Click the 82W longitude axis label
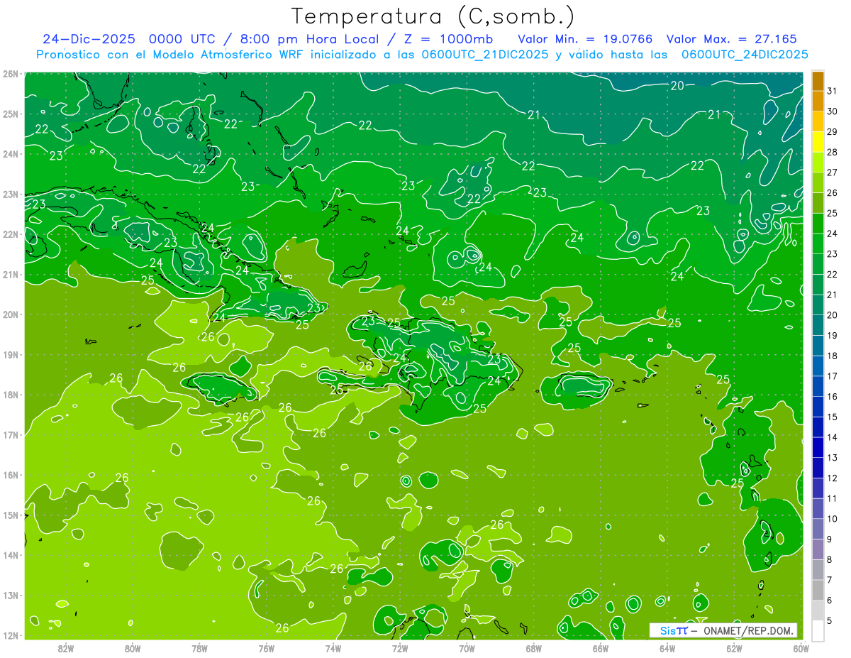Viewport: 851px width, 658px height. (66, 648)
